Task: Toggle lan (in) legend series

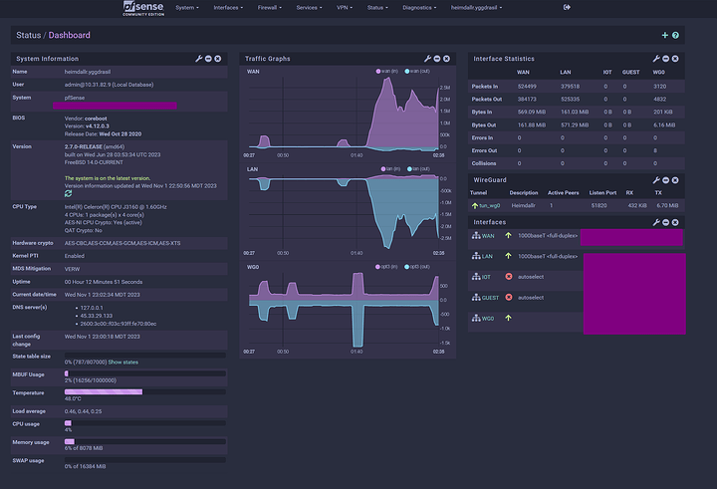Action: click(390, 168)
